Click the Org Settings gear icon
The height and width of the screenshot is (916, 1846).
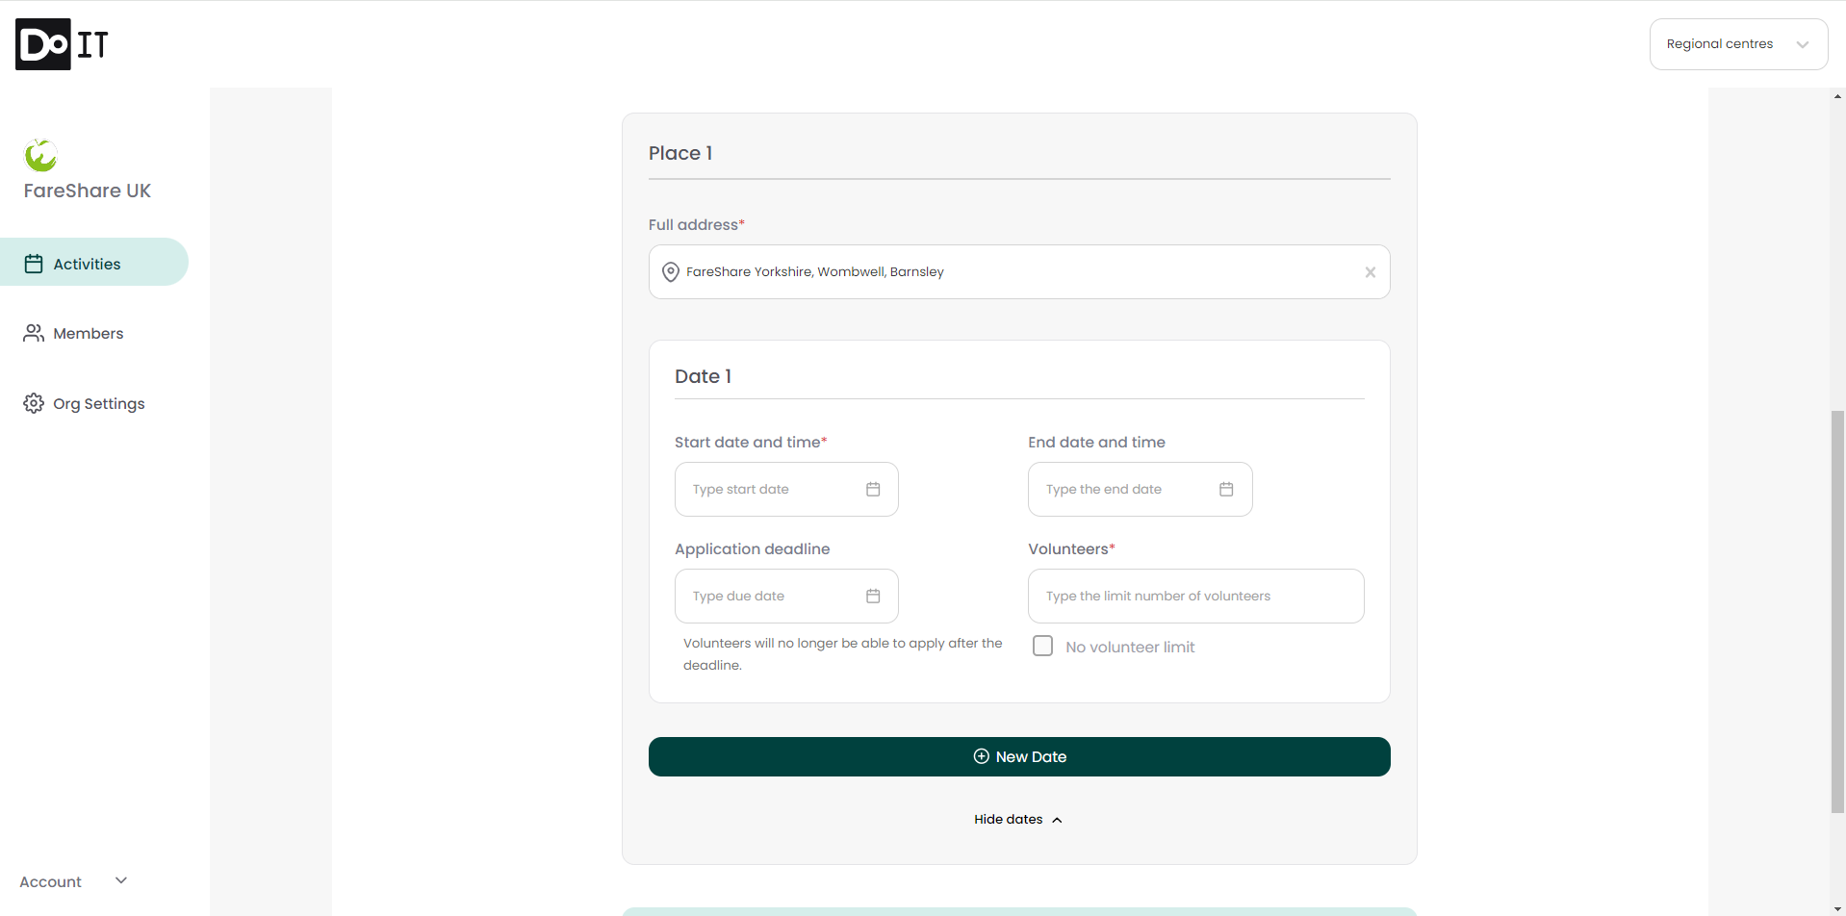pos(34,403)
